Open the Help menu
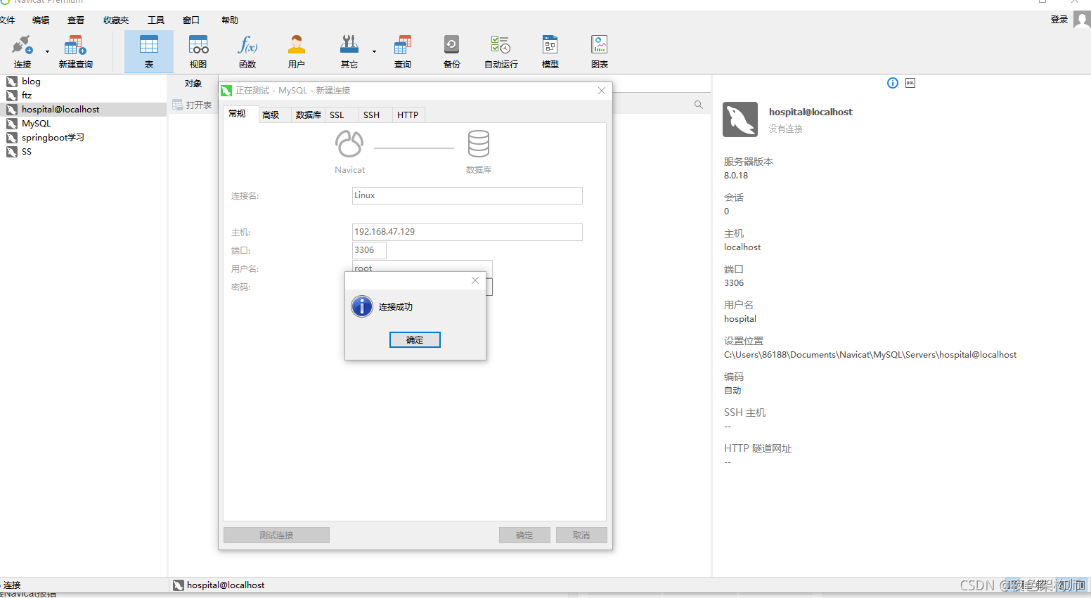The height and width of the screenshot is (598, 1091). click(230, 20)
